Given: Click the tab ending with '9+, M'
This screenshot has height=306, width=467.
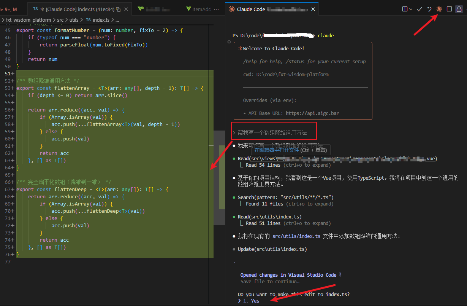Looking at the screenshot, I should tap(14, 9).
